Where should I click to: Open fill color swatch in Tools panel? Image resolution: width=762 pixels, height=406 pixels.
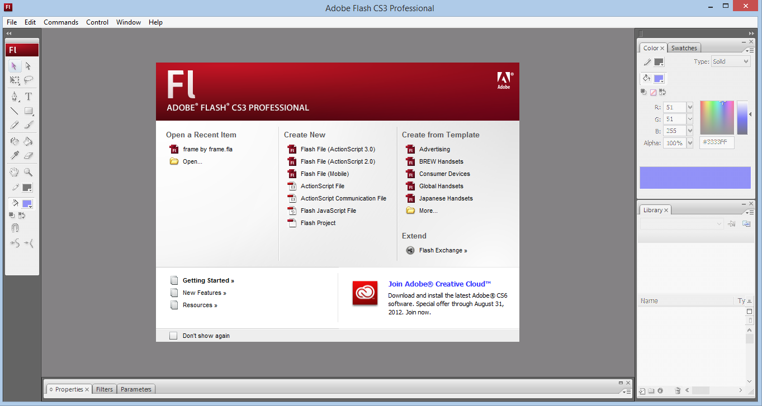pos(27,203)
